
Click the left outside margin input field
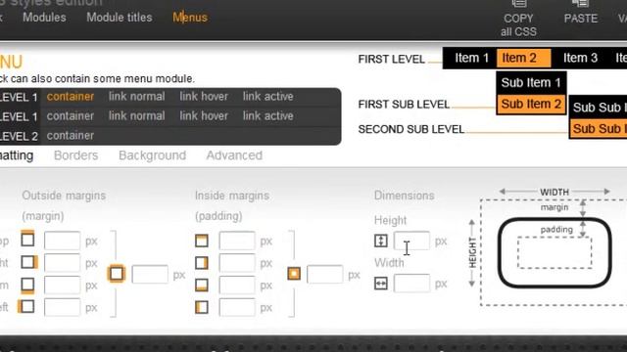pos(62,307)
